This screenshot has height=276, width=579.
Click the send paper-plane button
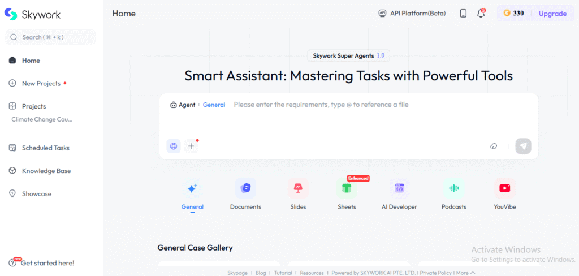coord(523,146)
